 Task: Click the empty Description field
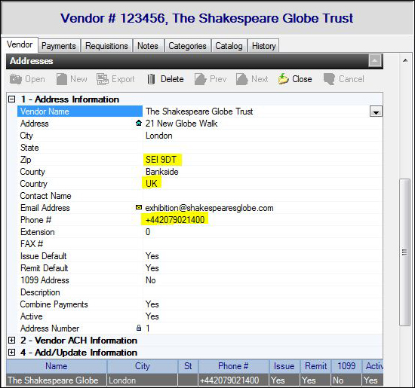point(263,292)
